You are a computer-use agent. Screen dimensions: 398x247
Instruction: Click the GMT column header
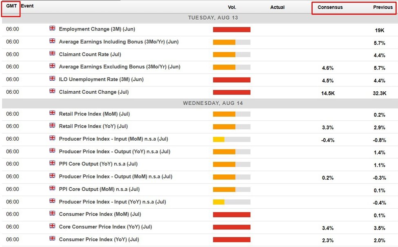tap(11, 7)
